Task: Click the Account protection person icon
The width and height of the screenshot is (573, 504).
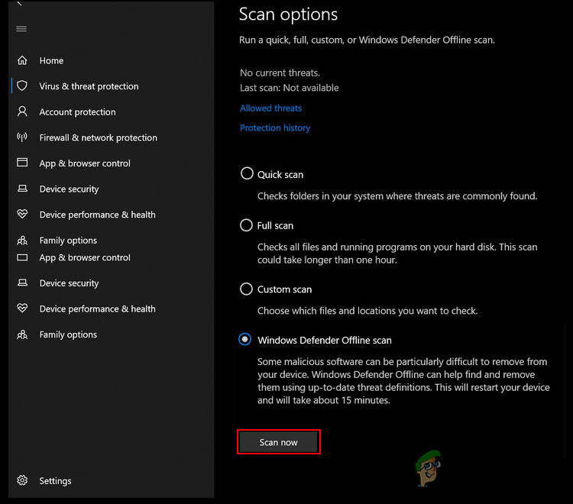Action: [x=22, y=111]
